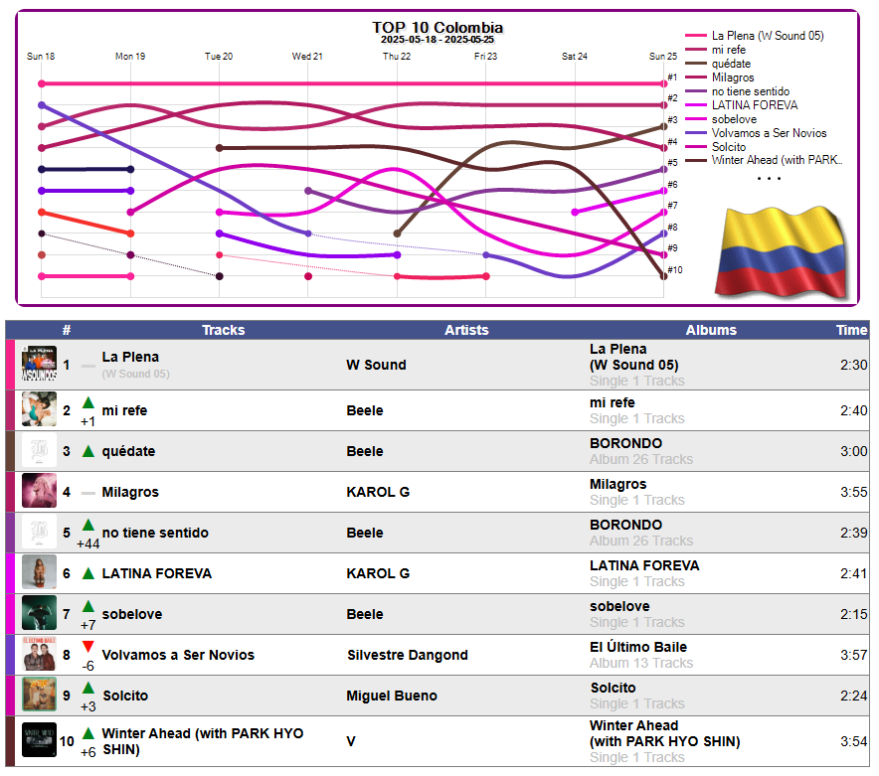Click green up arrow for mi refe
This screenshot has height=776, width=879.
tap(88, 402)
